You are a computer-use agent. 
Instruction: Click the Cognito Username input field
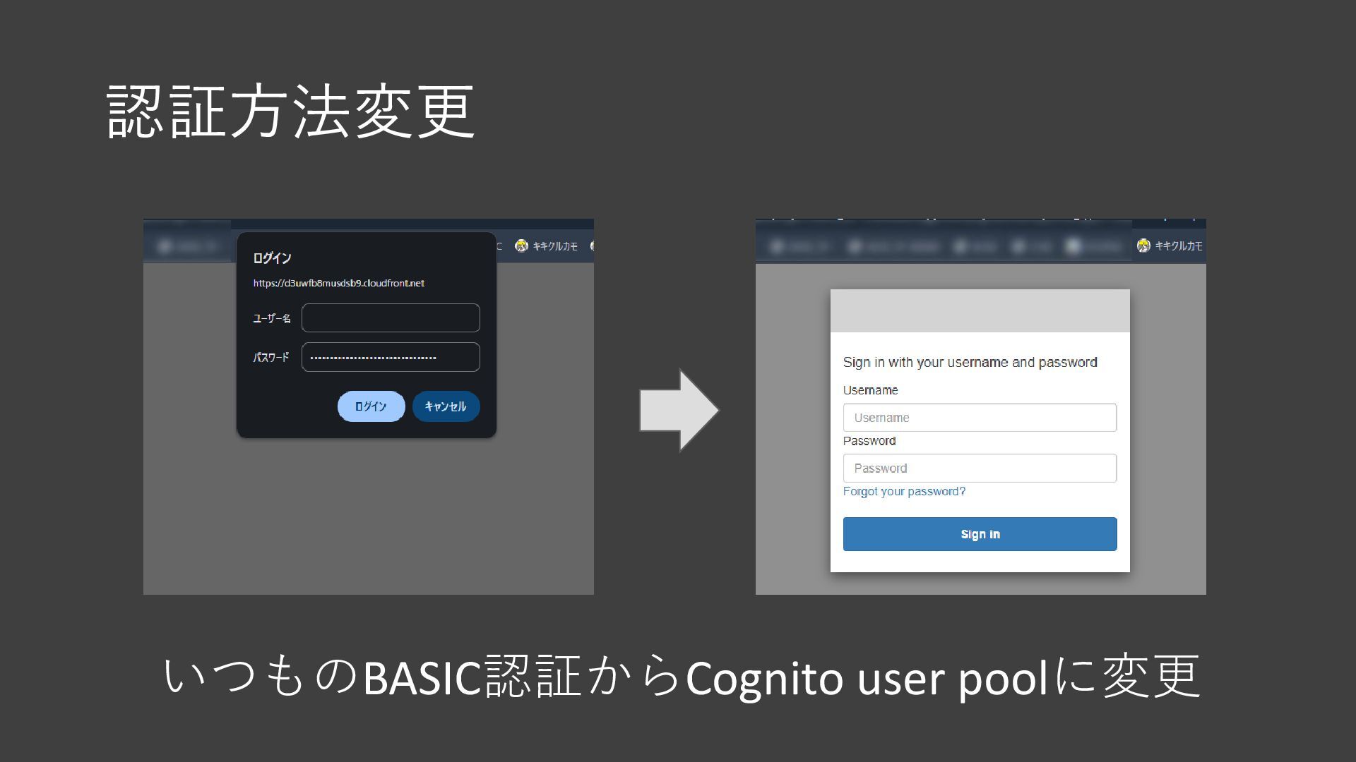(980, 418)
